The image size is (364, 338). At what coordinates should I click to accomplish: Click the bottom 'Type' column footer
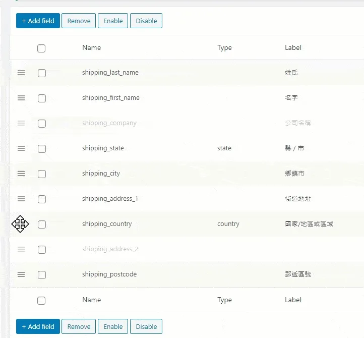(224, 300)
